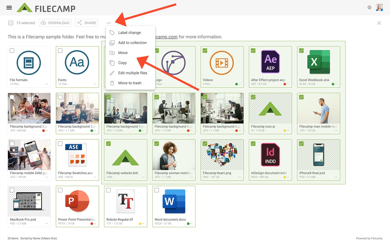Choose Edit multiple files

(130, 73)
